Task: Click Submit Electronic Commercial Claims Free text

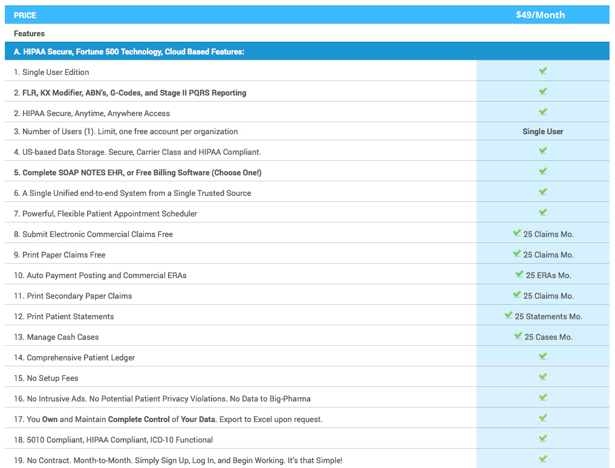Action: coord(97,235)
